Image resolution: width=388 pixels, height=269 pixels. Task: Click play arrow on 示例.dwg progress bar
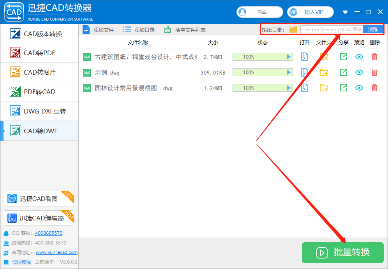click(x=289, y=72)
